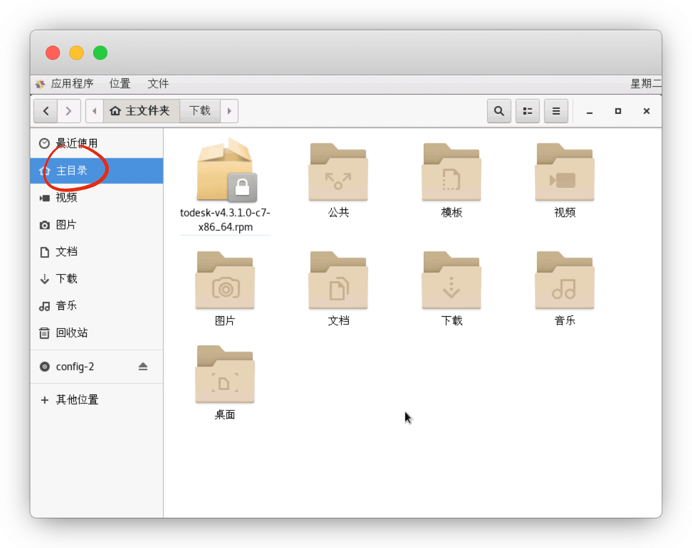Toggle the list view button
The height and width of the screenshot is (548, 692).
[x=528, y=111]
